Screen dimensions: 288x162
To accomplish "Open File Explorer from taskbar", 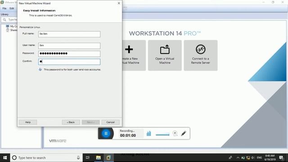I will 98,157.
